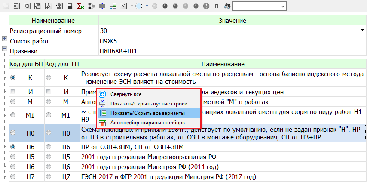Click the page icon left of Sigma R

click(70, 6)
